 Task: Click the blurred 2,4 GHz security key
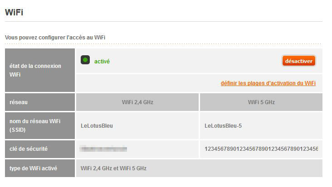pos(103,149)
